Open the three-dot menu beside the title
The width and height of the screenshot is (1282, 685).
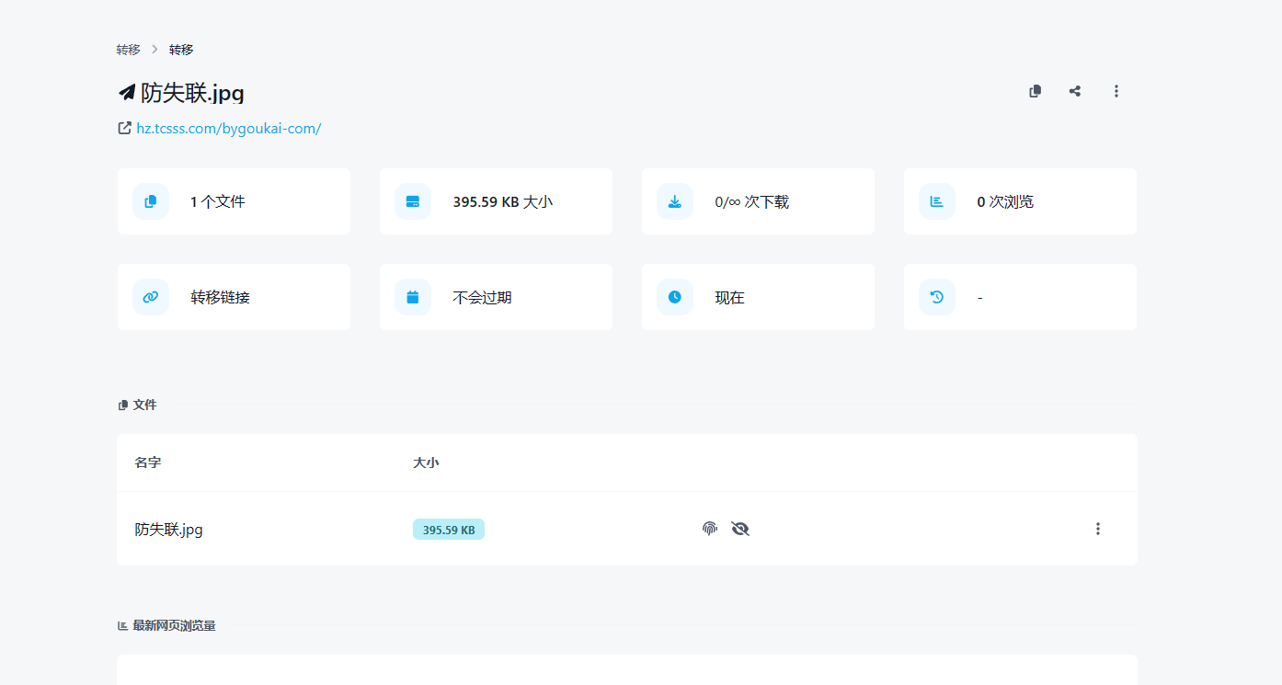click(x=1116, y=91)
